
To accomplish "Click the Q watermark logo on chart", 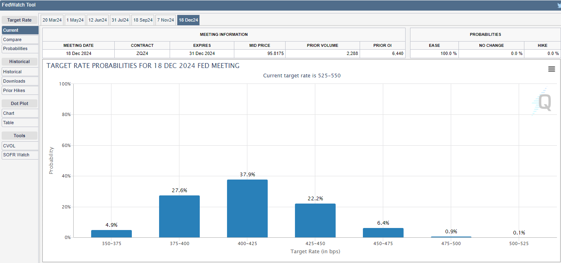I will pyautogui.click(x=544, y=102).
